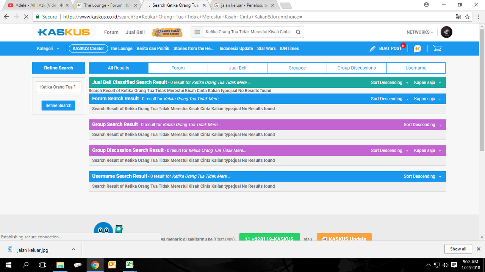Open Berita dan Politik link
The width and height of the screenshot is (485, 272).
(153, 48)
